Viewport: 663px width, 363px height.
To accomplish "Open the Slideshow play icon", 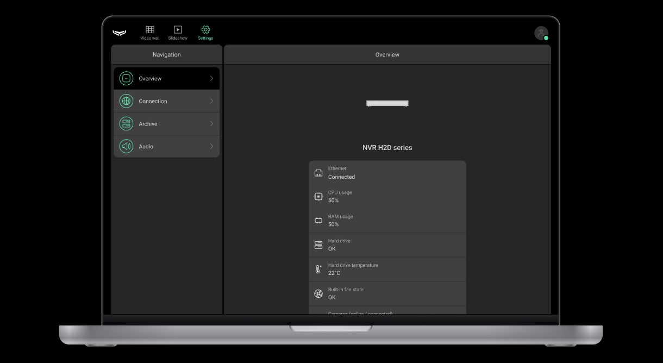I will (178, 30).
